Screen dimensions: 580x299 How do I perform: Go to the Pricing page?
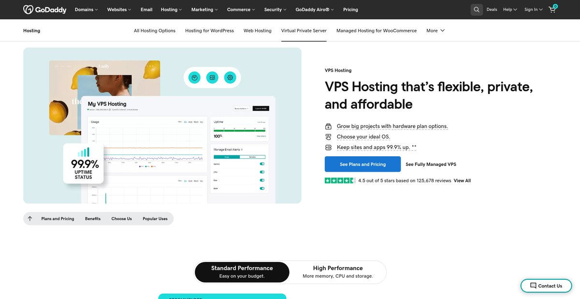point(350,10)
